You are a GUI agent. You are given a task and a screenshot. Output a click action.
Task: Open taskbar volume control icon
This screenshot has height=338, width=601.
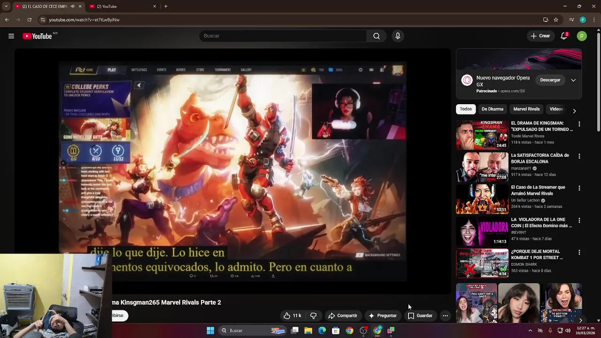pos(568,330)
